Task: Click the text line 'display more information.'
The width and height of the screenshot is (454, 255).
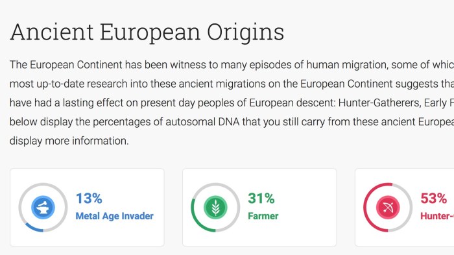Action: coord(69,141)
